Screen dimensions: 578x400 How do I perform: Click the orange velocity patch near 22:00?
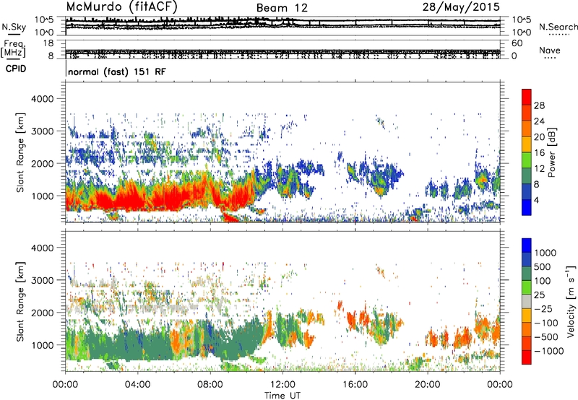(x=462, y=338)
